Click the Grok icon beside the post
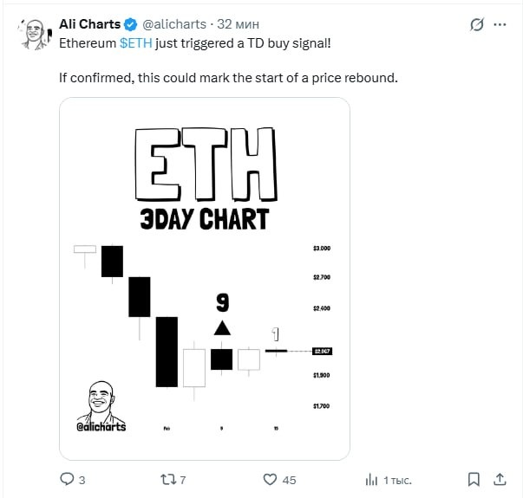This screenshot has width=523, height=498. pos(475,24)
